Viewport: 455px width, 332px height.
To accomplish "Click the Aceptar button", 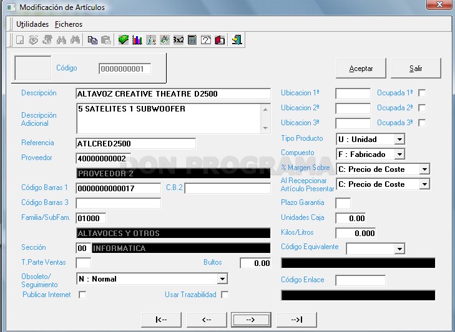I will point(361,69).
